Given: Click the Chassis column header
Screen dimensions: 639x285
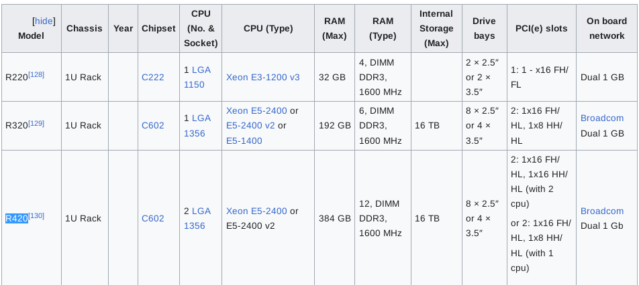Looking at the screenshot, I should tap(85, 28).
